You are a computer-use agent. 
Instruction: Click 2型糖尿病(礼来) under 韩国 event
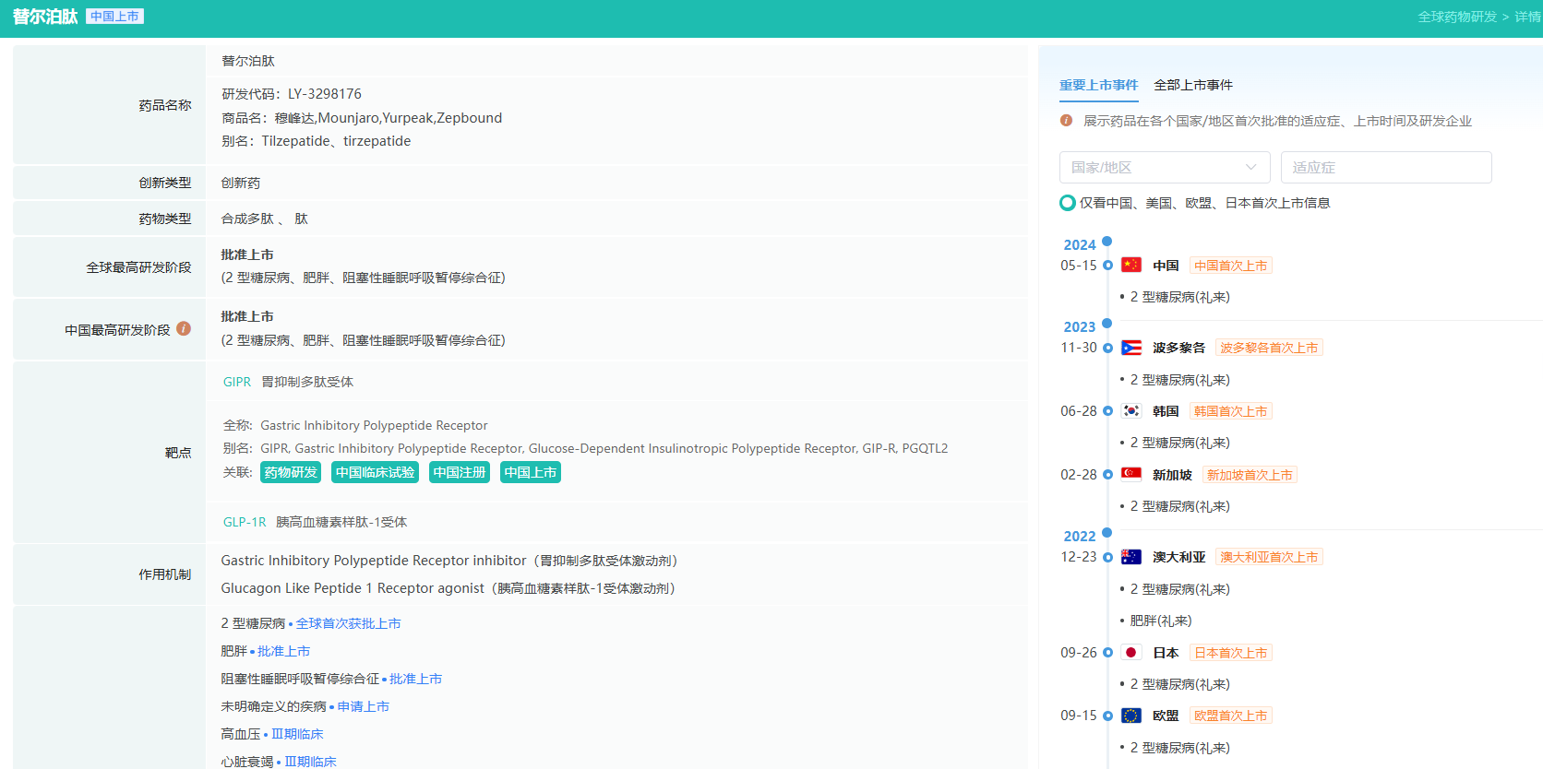click(1180, 443)
